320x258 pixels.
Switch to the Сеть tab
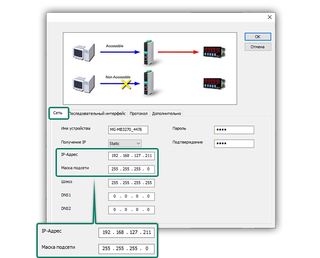pos(58,113)
